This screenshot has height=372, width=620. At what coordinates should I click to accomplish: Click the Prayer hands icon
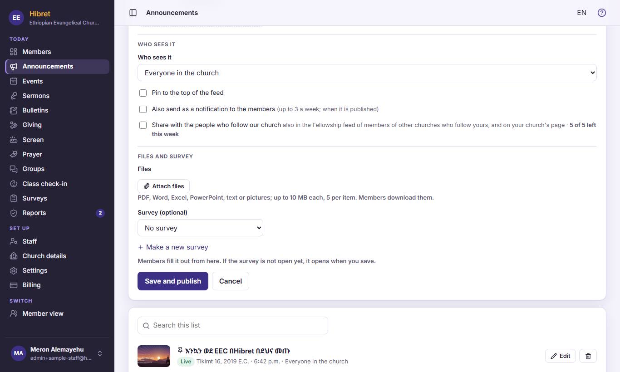click(x=14, y=154)
